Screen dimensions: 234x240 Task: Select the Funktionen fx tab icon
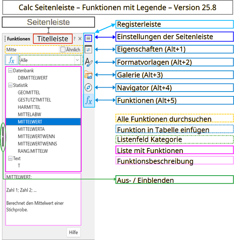pos(89,100)
